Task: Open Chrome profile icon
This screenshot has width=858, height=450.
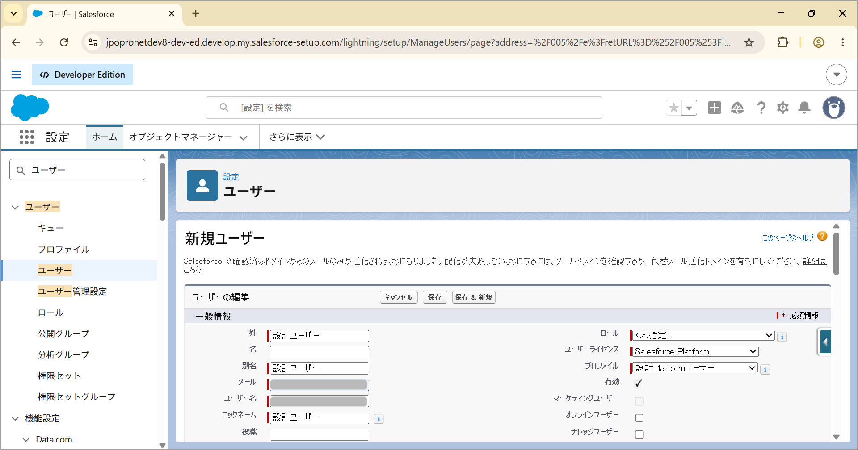Action: [x=819, y=42]
